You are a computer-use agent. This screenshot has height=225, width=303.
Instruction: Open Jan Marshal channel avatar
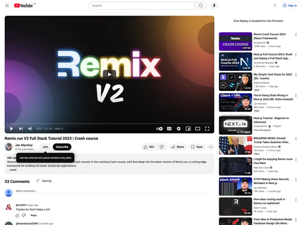9,147
